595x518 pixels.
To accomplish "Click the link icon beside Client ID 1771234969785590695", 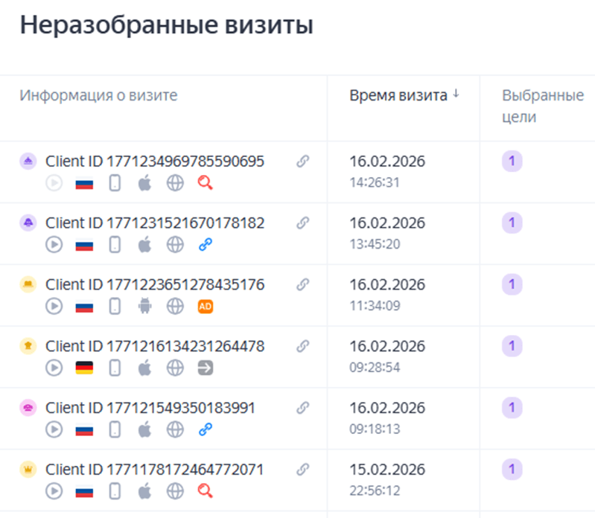I will (302, 162).
